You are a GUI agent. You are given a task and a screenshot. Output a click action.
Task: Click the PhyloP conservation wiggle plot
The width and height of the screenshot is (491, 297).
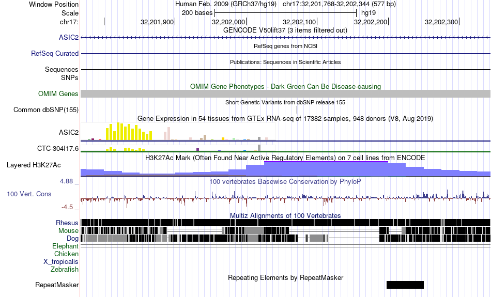pyautogui.click(x=286, y=198)
